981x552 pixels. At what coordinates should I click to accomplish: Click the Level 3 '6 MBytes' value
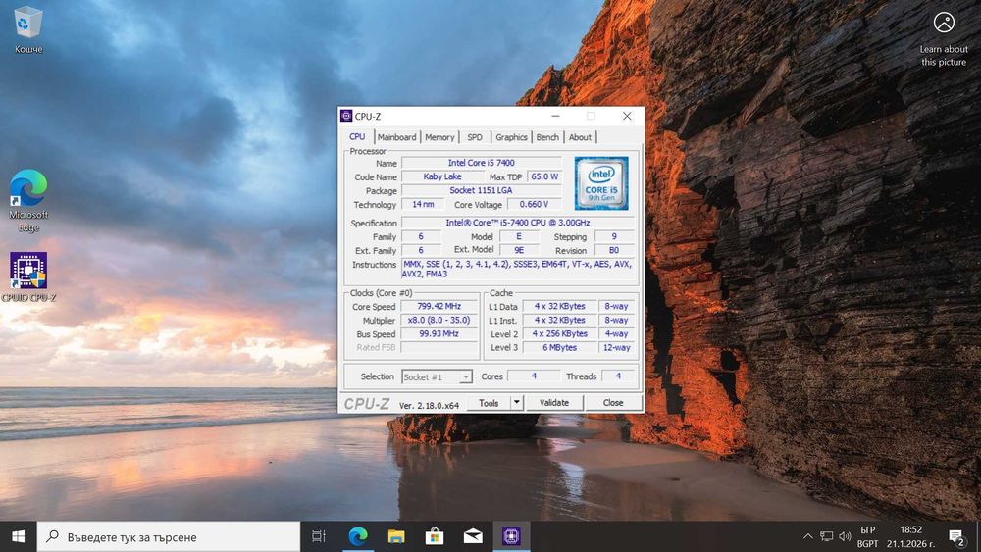[x=560, y=348]
